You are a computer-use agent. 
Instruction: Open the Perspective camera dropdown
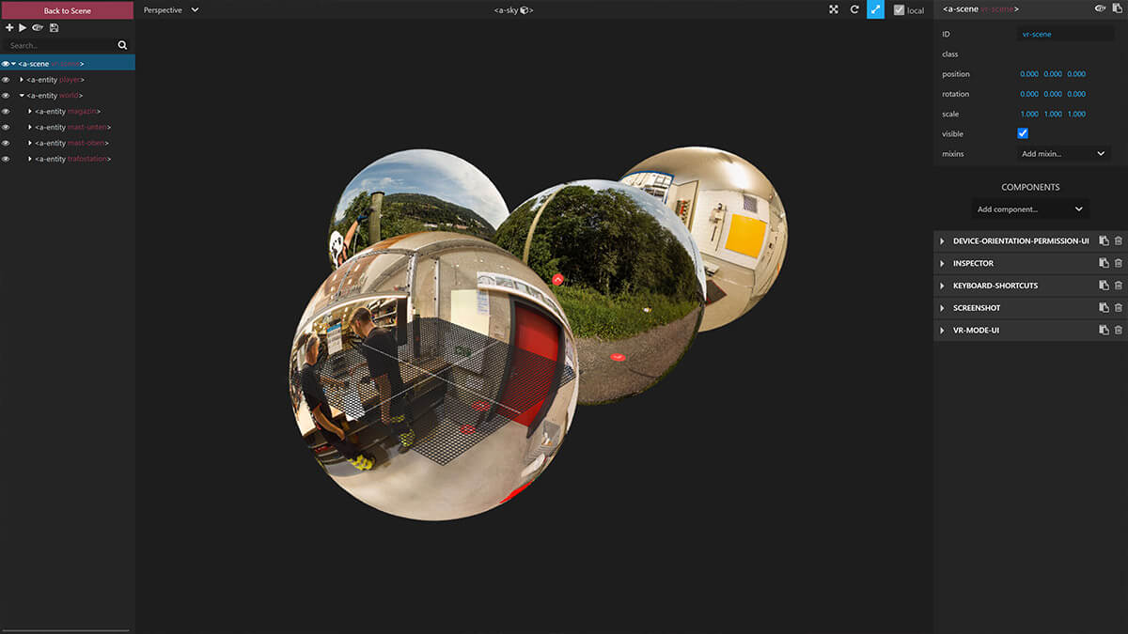point(167,9)
